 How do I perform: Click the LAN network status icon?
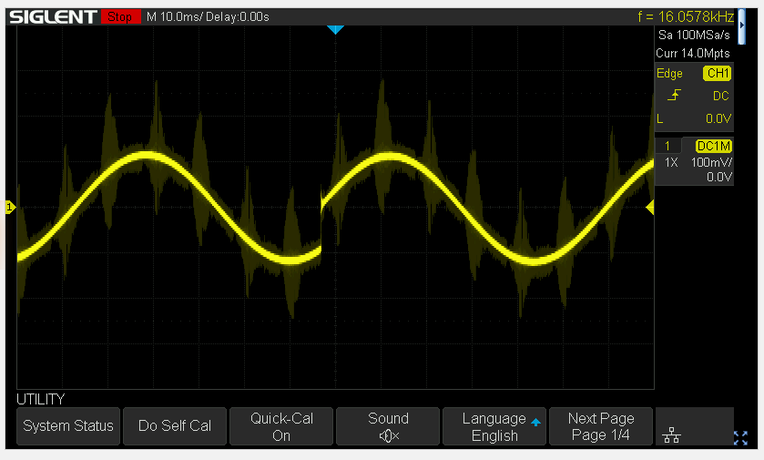671,434
